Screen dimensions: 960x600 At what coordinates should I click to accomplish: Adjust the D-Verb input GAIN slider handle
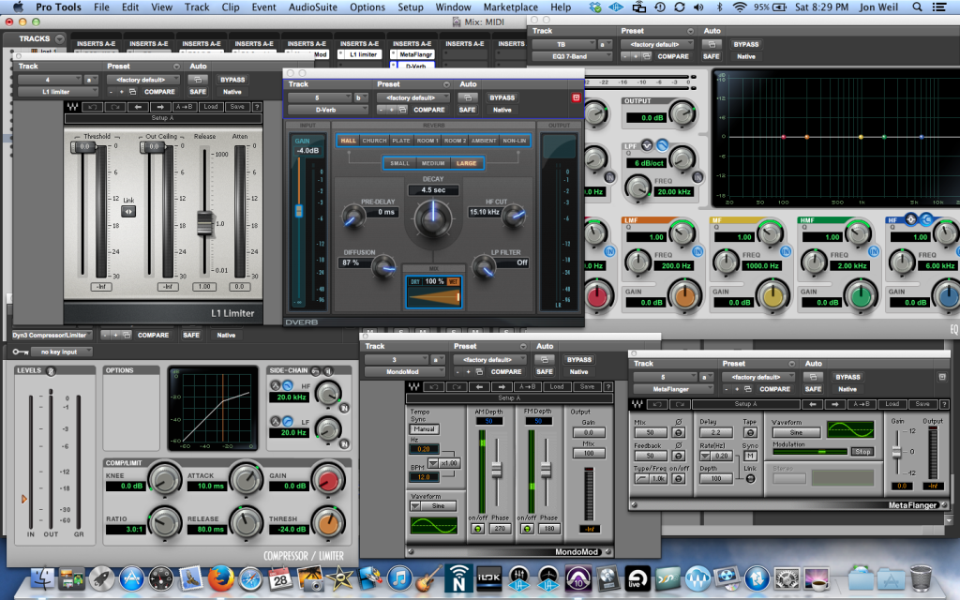click(299, 211)
